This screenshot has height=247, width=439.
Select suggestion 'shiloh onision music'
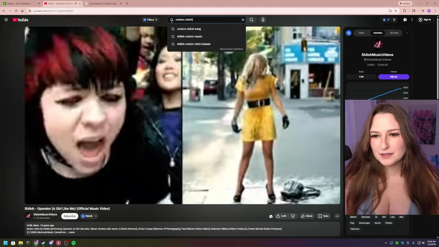(206, 36)
